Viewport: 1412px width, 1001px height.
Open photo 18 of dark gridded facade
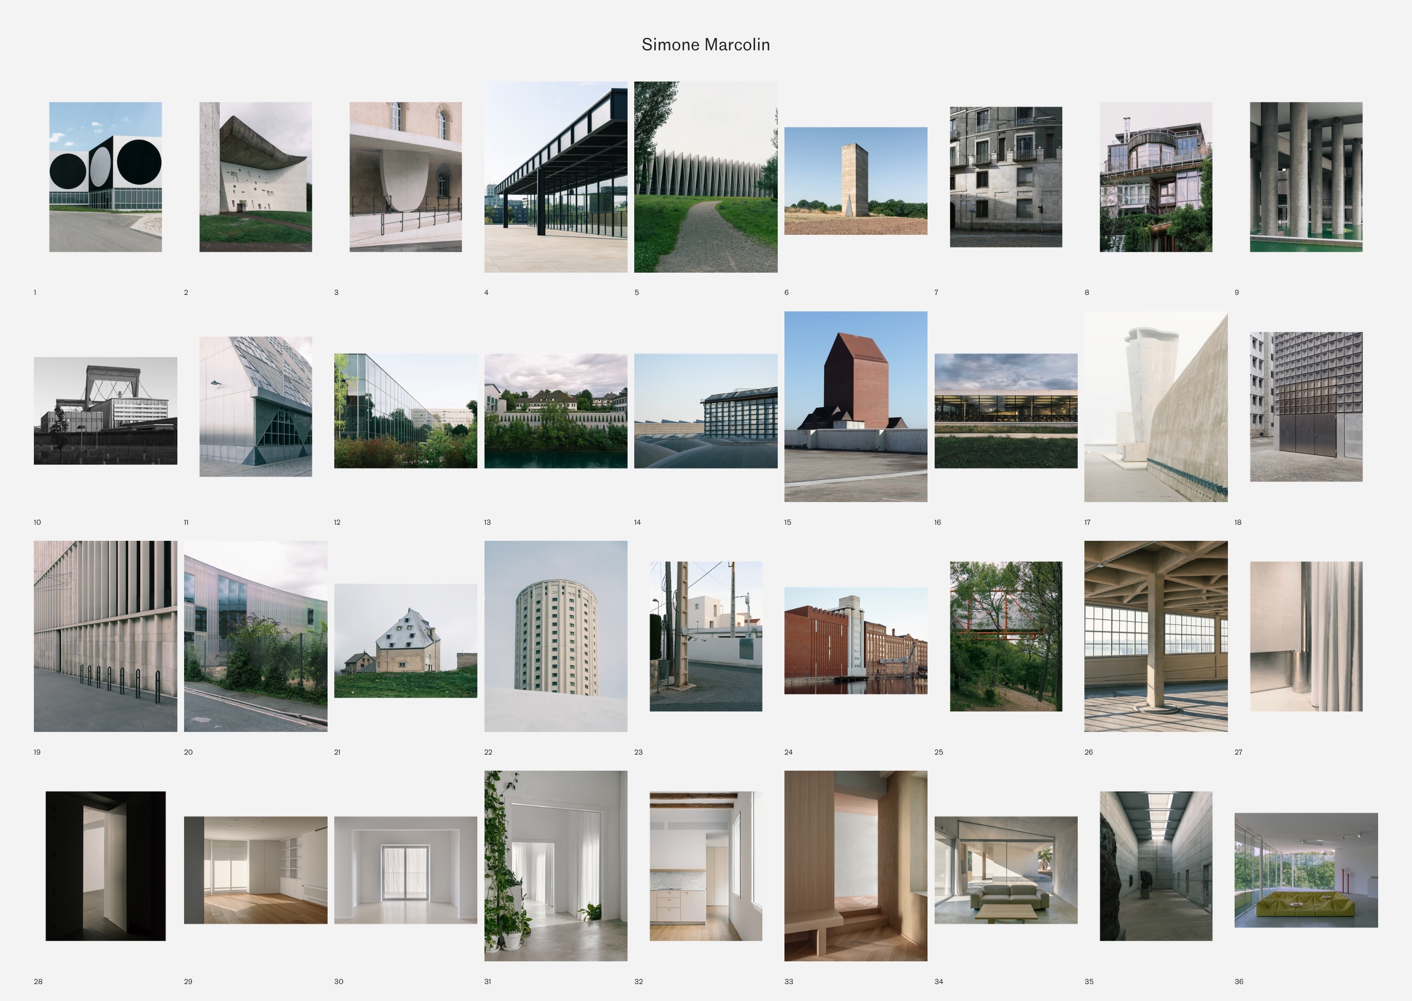click(x=1306, y=406)
